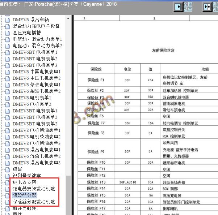
Task: Click the 保险丝 F8 cell
Action: click(96, 133)
